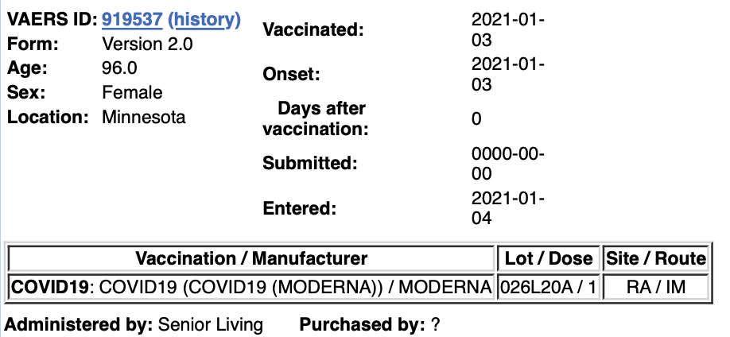This screenshot has height=337, width=730.
Task: Click the Site / Route column header
Action: click(655, 258)
